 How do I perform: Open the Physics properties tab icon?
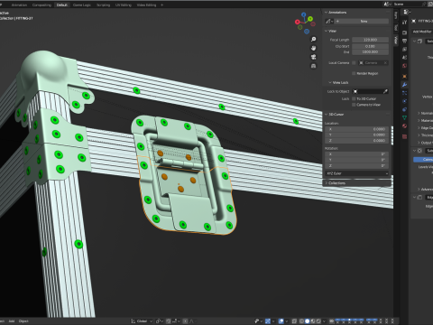405,101
